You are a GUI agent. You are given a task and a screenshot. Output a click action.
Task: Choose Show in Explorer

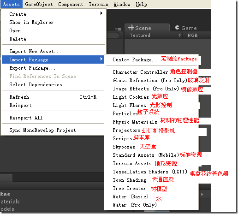click(x=53, y=22)
